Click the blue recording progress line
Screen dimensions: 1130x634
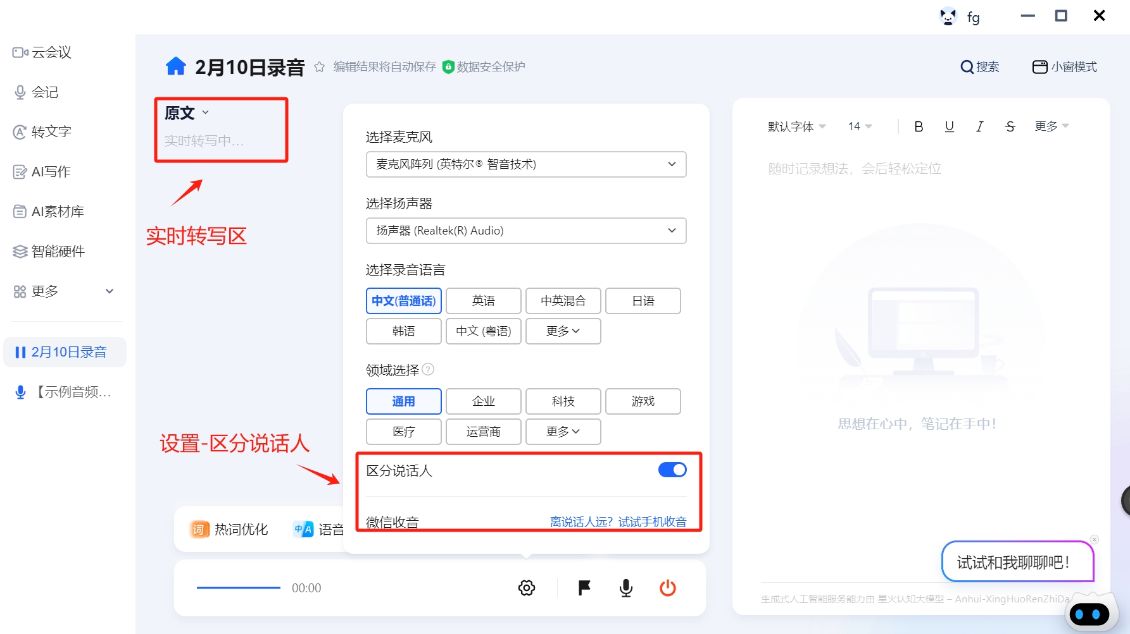point(238,588)
